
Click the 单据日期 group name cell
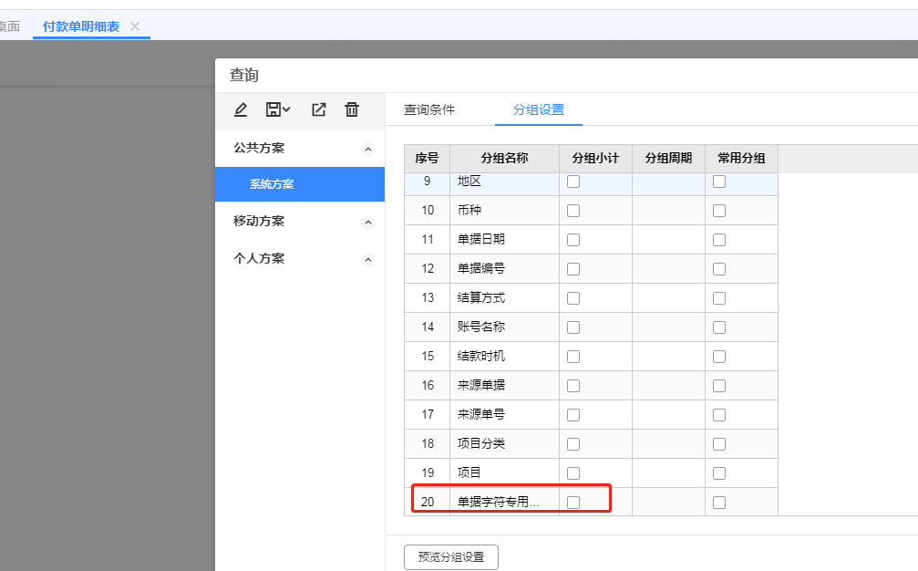pyautogui.click(x=505, y=240)
